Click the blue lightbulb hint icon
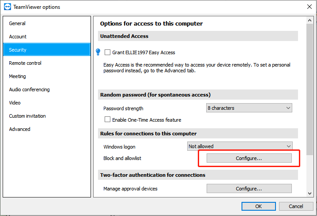 [98, 52]
